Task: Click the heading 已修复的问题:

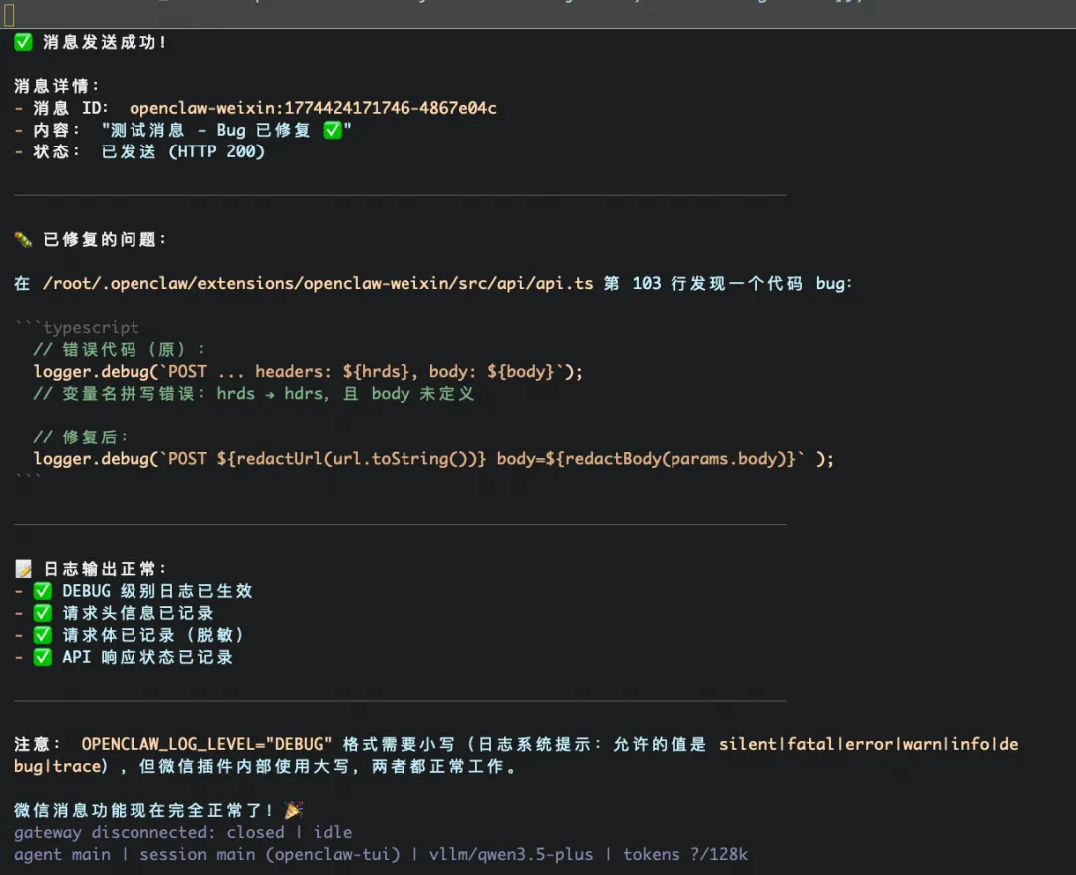Action: [105, 239]
